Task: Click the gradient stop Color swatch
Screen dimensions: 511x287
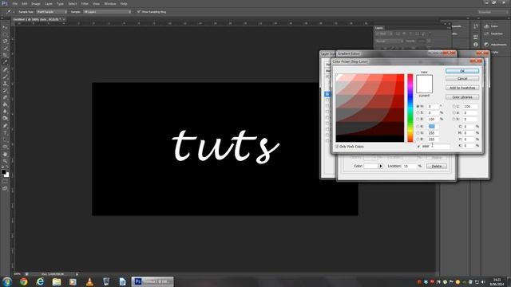Action: point(370,166)
